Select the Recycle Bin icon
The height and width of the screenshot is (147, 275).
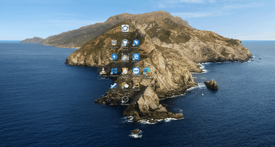coord(114,42)
